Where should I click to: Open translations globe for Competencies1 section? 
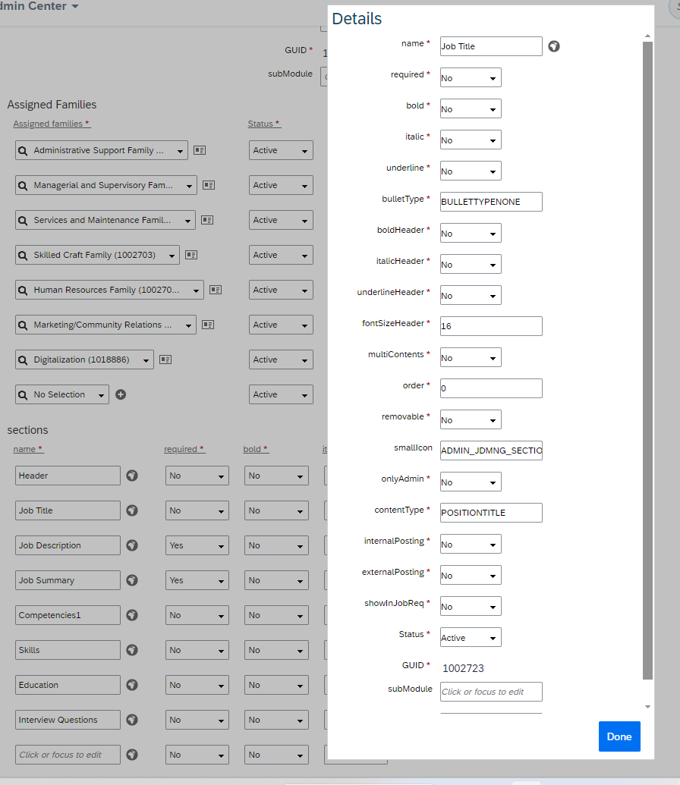click(132, 615)
